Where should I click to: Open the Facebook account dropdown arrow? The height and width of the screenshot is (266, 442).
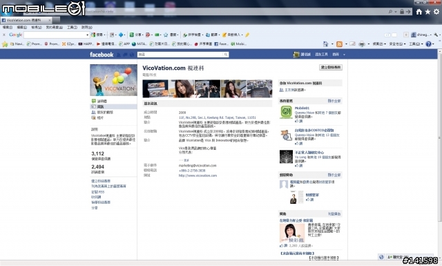(344, 55)
